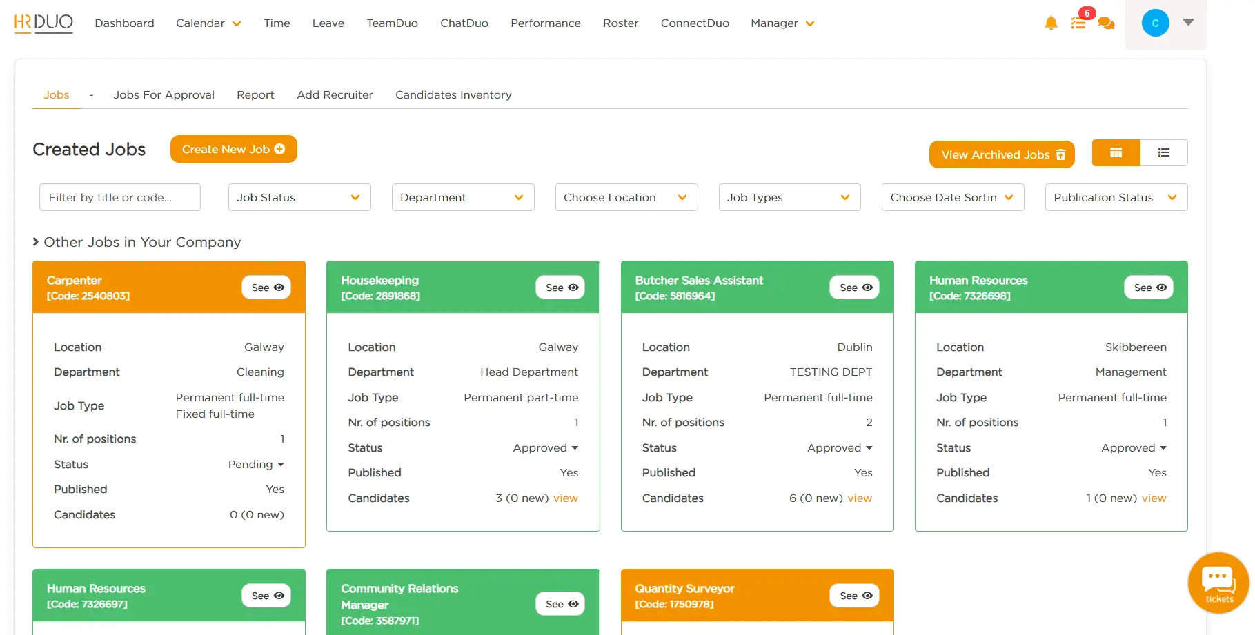Click the user avatar circle
The width and height of the screenshot is (1255, 635).
pos(1155,23)
